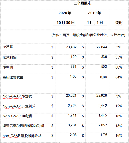Select the non-GAAP 每股摊薄收益 label
Screen dimensions: 129x143
(22, 136)
